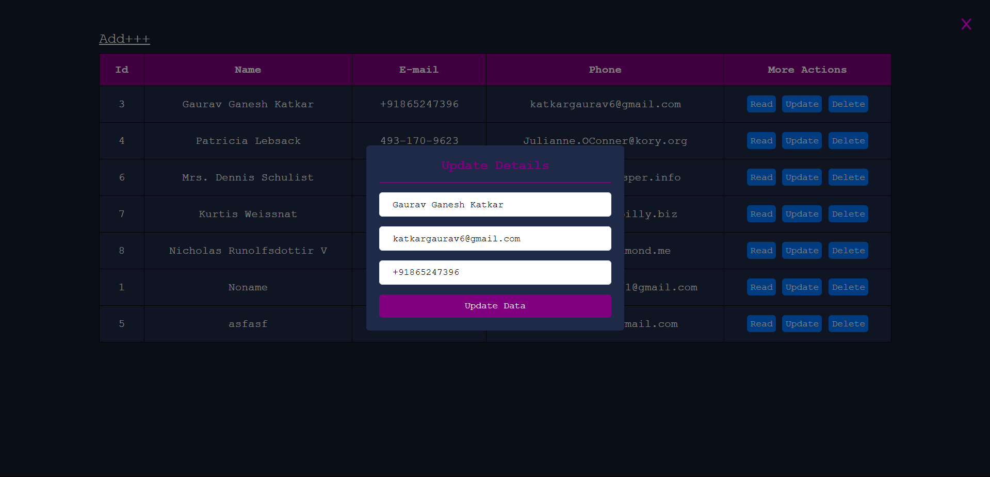
Task: Update the Kurtis Weissnat record
Action: [802, 214]
